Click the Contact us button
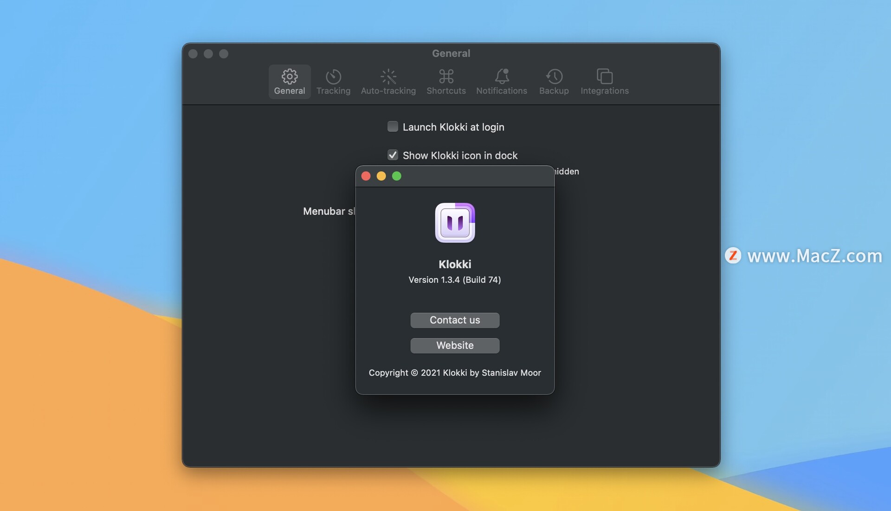The width and height of the screenshot is (891, 511). pyautogui.click(x=455, y=320)
